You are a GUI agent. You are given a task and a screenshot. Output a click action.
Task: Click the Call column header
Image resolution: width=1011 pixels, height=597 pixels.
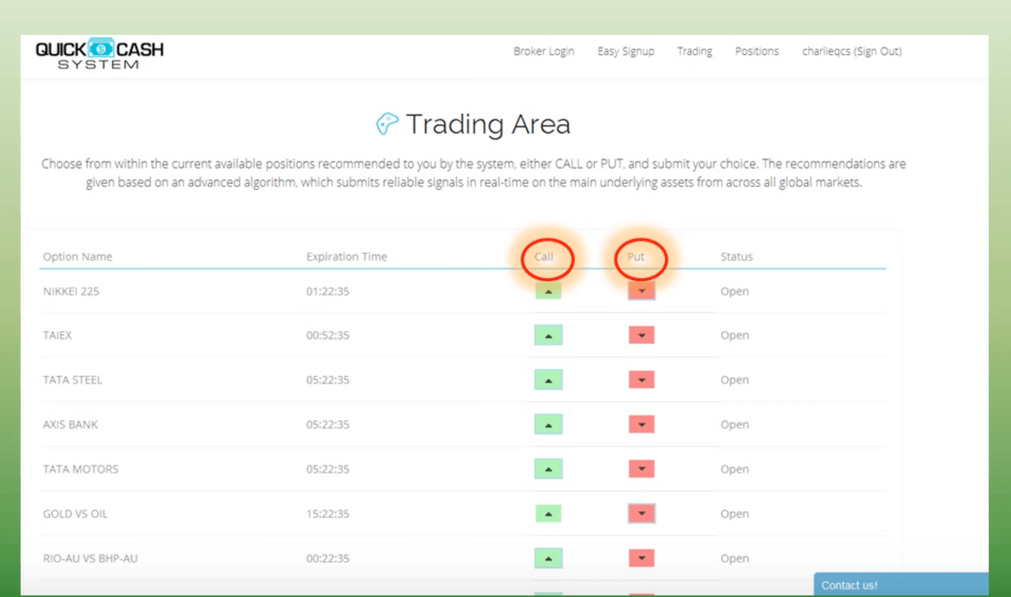pos(544,256)
